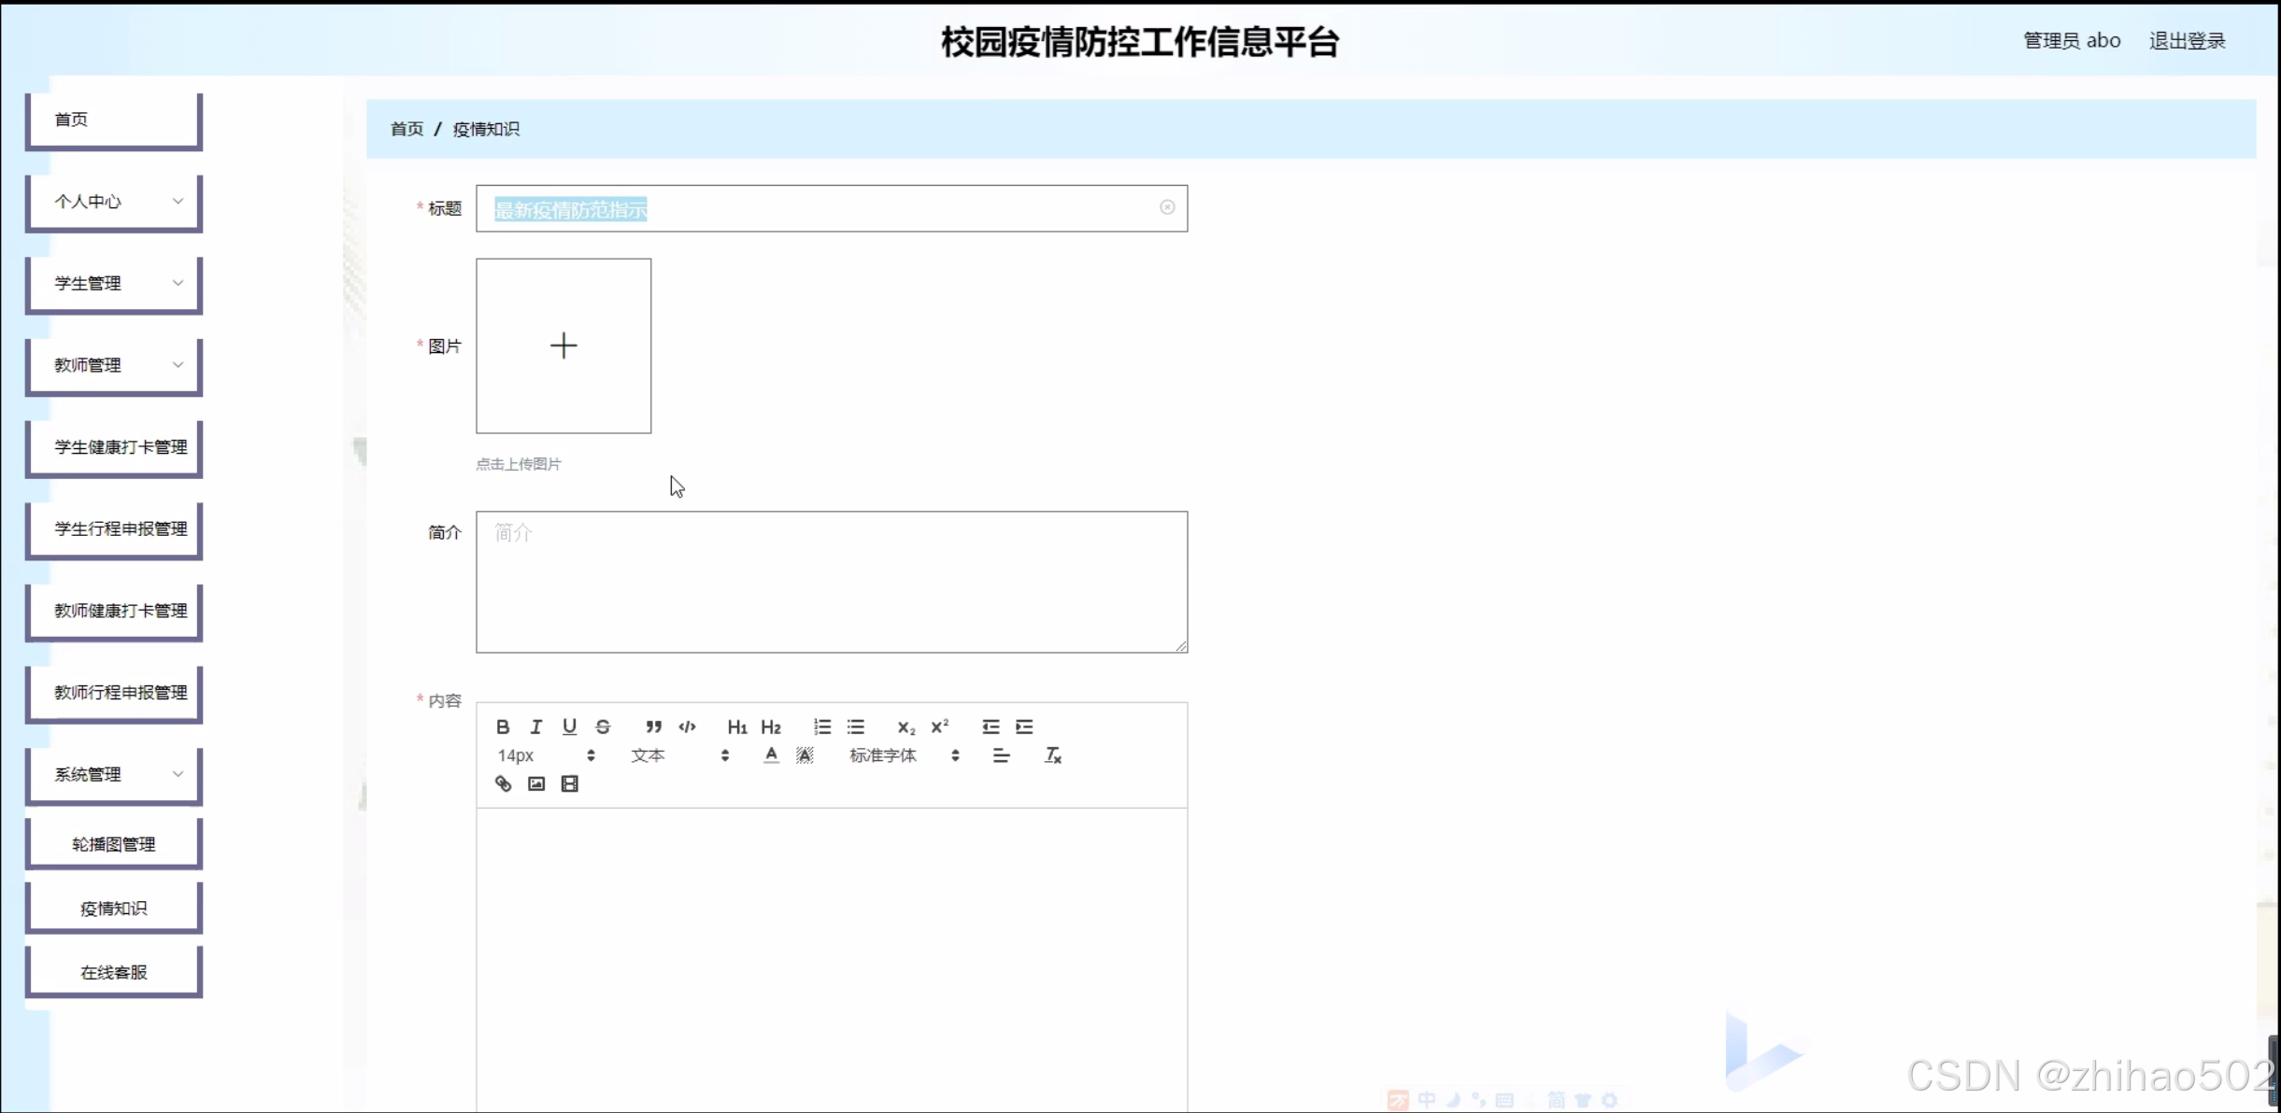Viewport: 2281px width, 1113px height.
Task: Open 在线客服 sidebar item
Action: click(114, 972)
